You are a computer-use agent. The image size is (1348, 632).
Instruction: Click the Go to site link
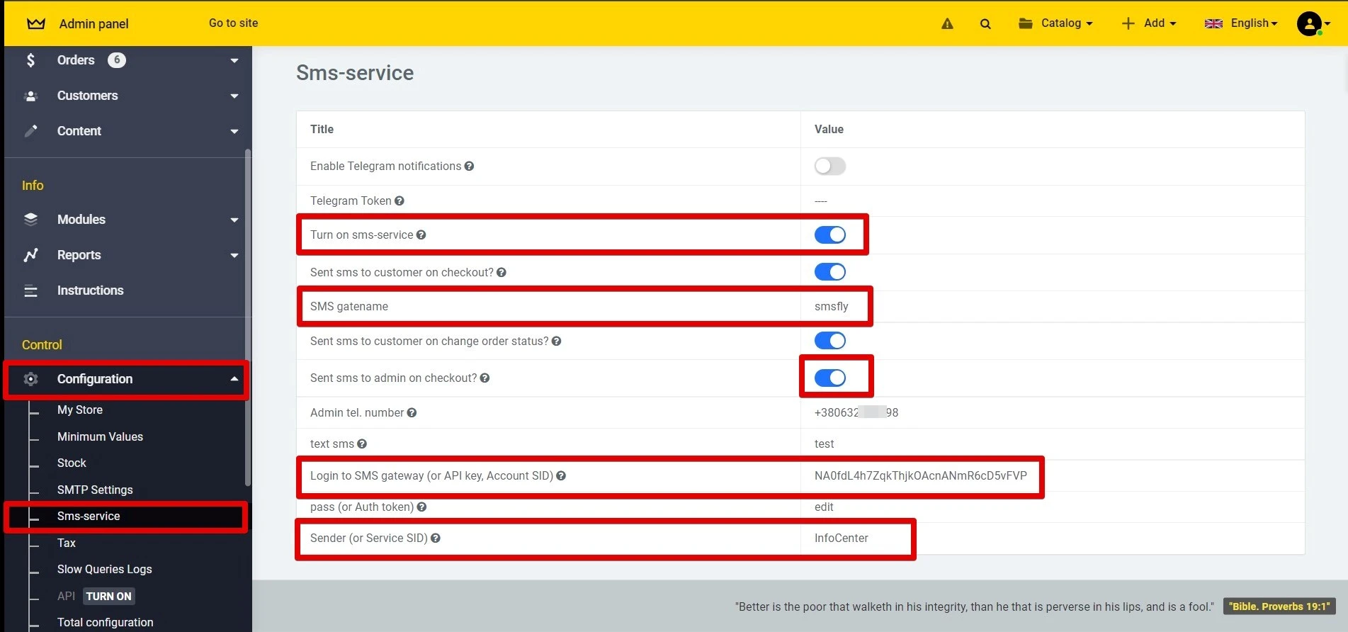point(233,23)
